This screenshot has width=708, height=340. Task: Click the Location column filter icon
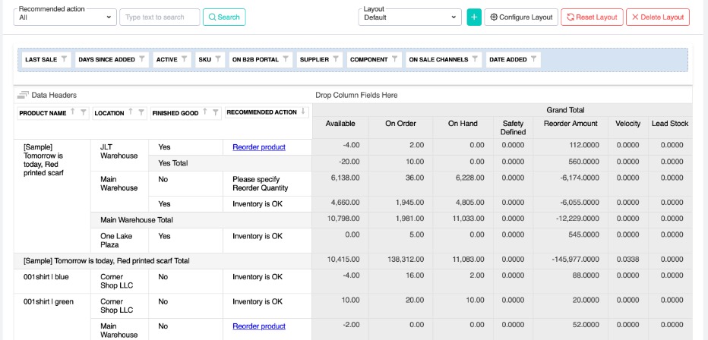tap(141, 112)
